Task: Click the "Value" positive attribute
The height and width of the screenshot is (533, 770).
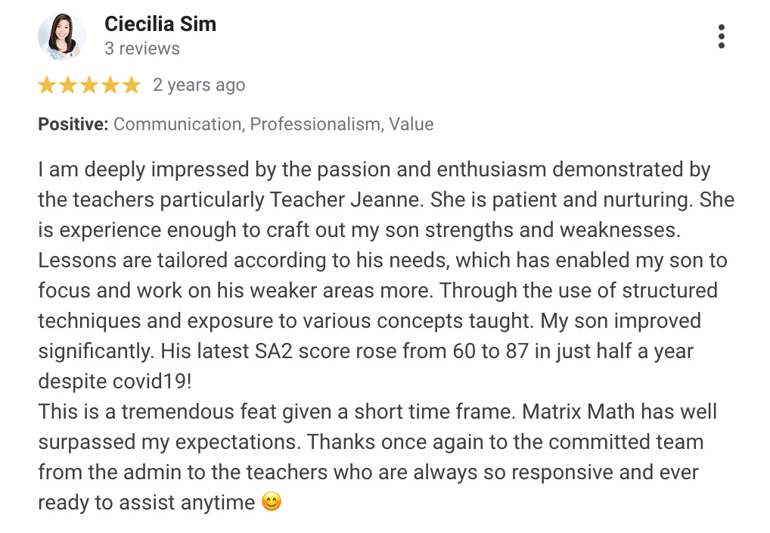Action: 411,124
